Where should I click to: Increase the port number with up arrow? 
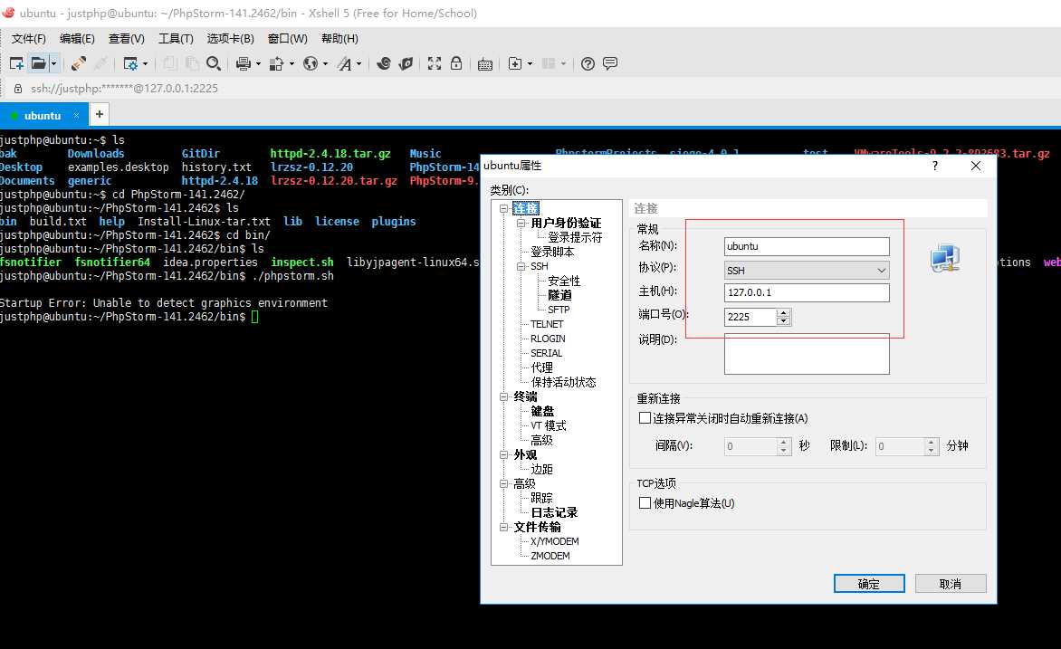coord(784,312)
